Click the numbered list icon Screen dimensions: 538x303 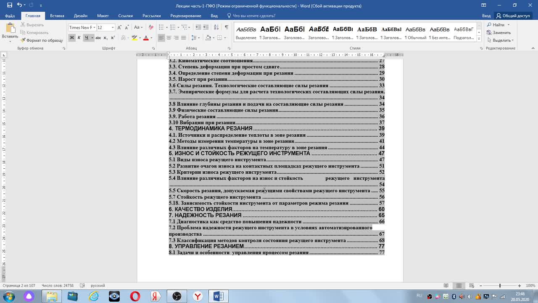(172, 27)
